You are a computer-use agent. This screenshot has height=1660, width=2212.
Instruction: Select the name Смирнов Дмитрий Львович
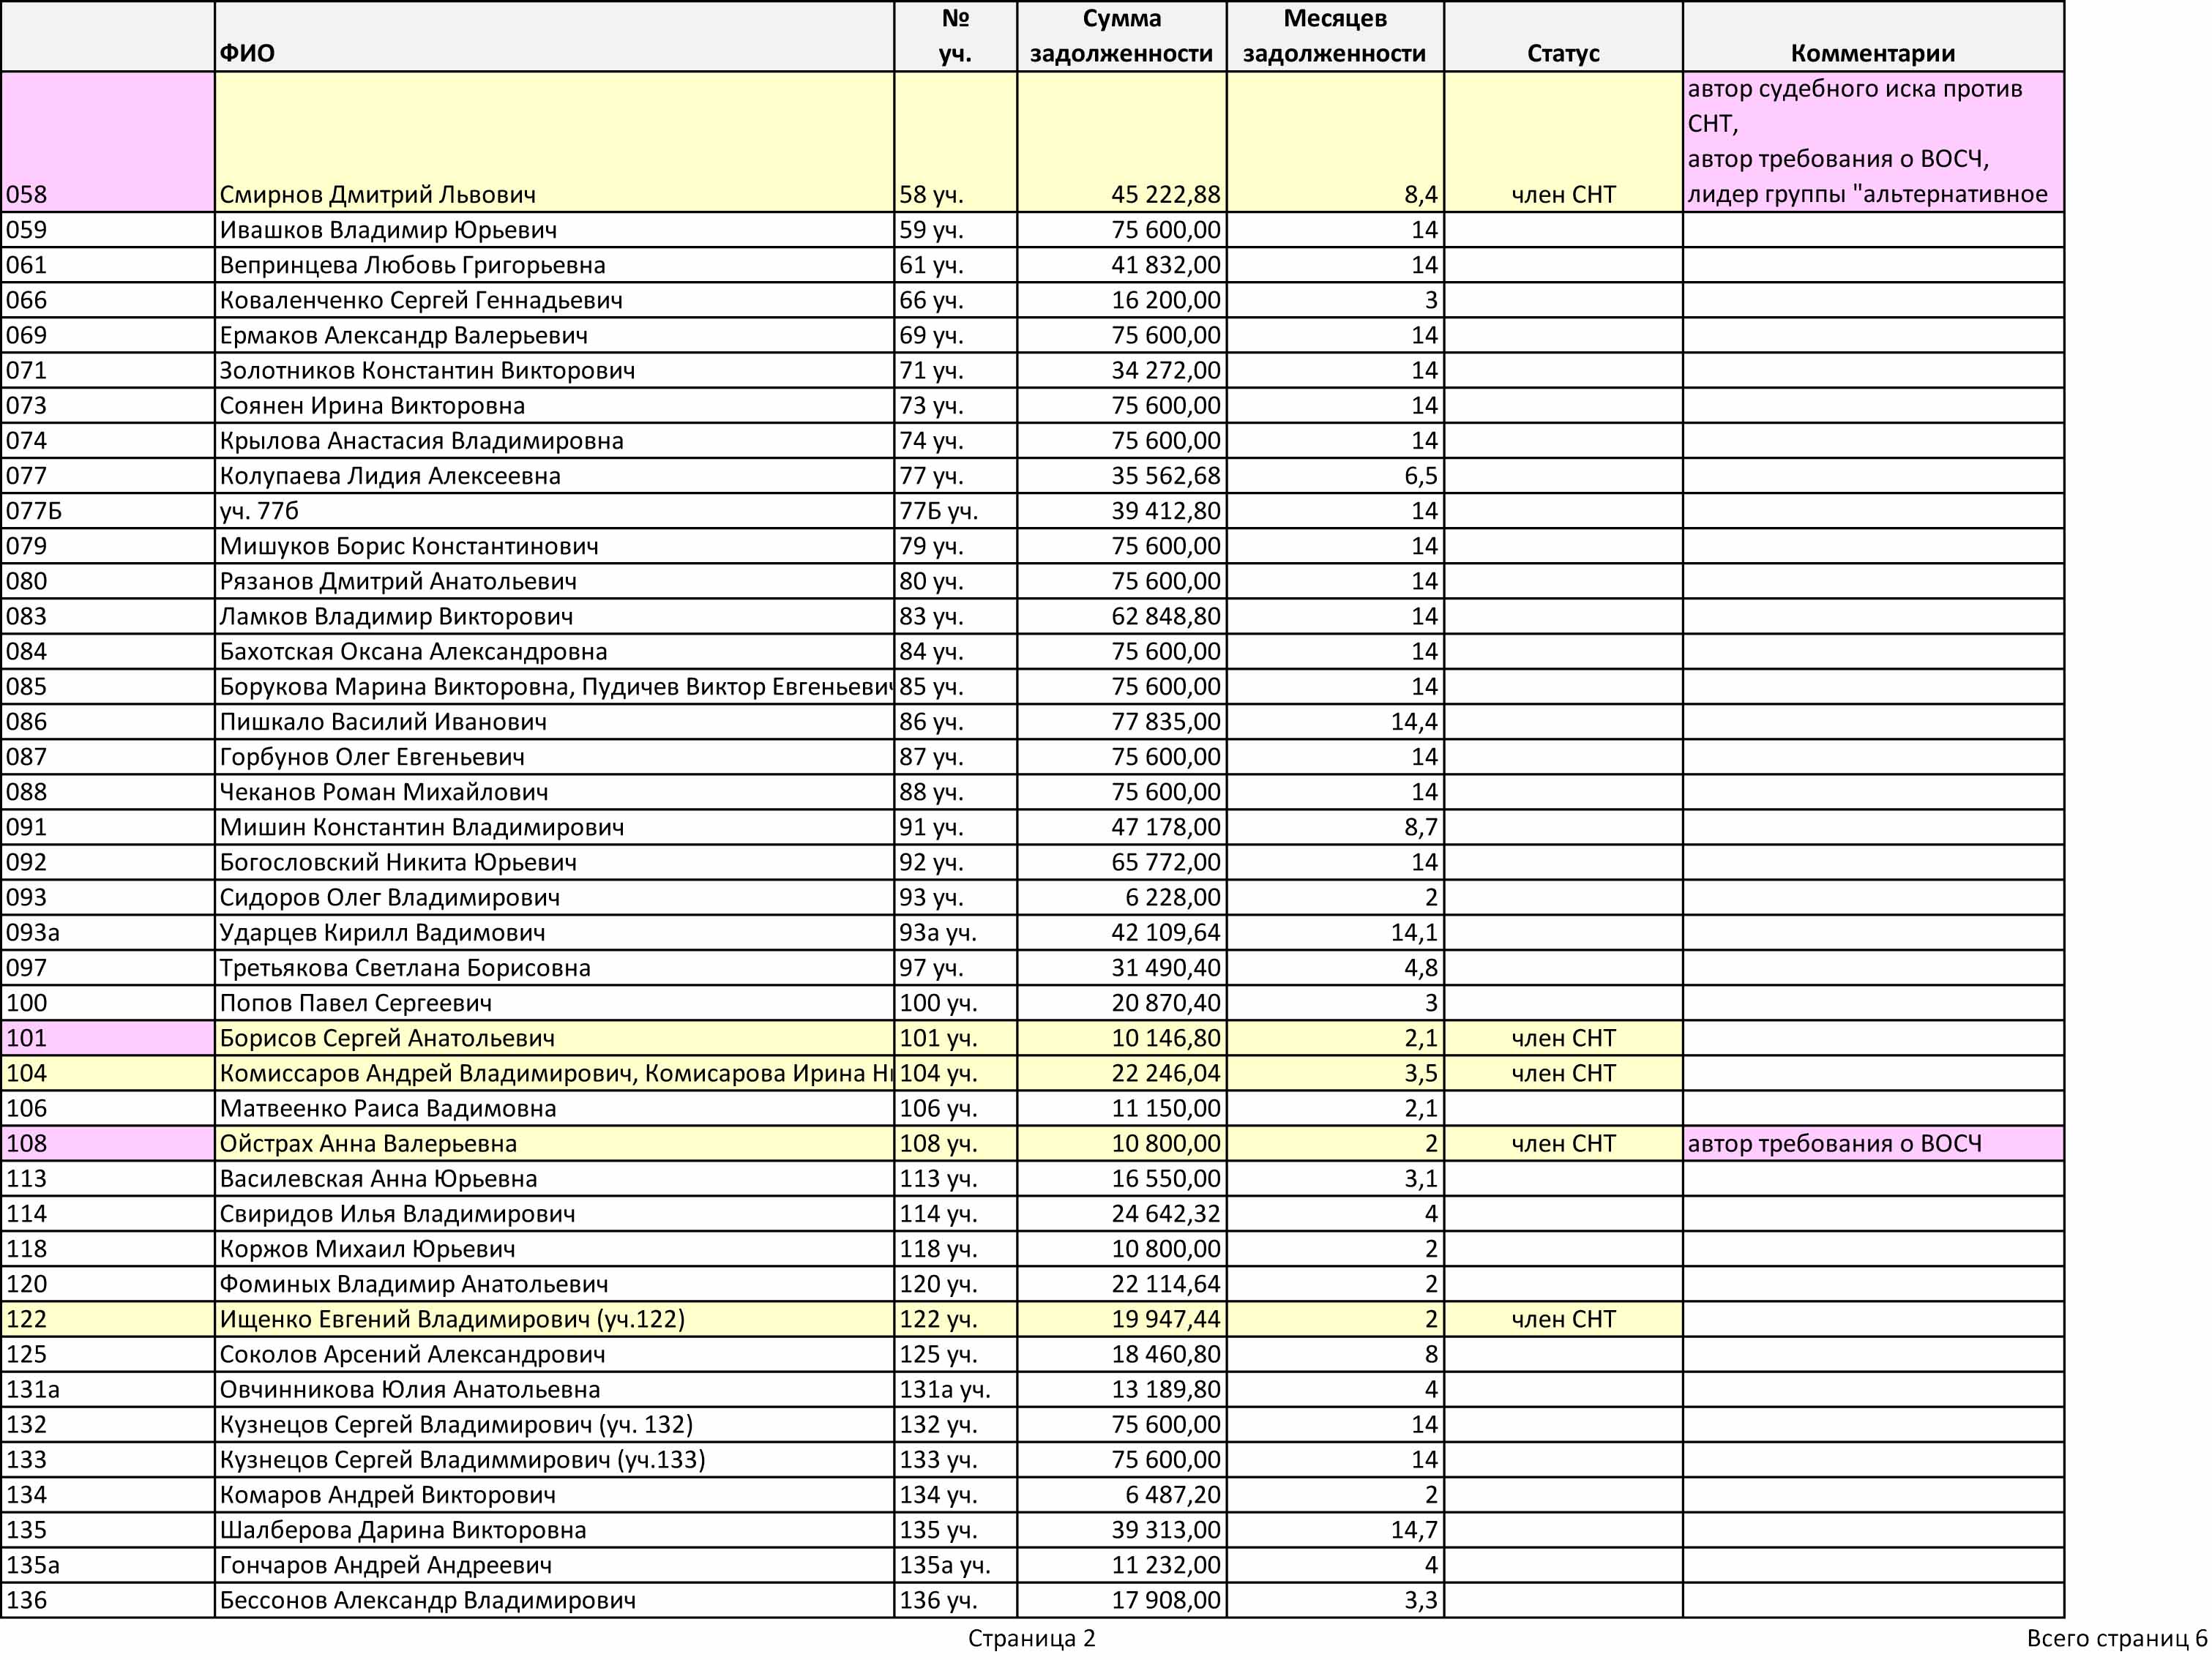[x=377, y=195]
